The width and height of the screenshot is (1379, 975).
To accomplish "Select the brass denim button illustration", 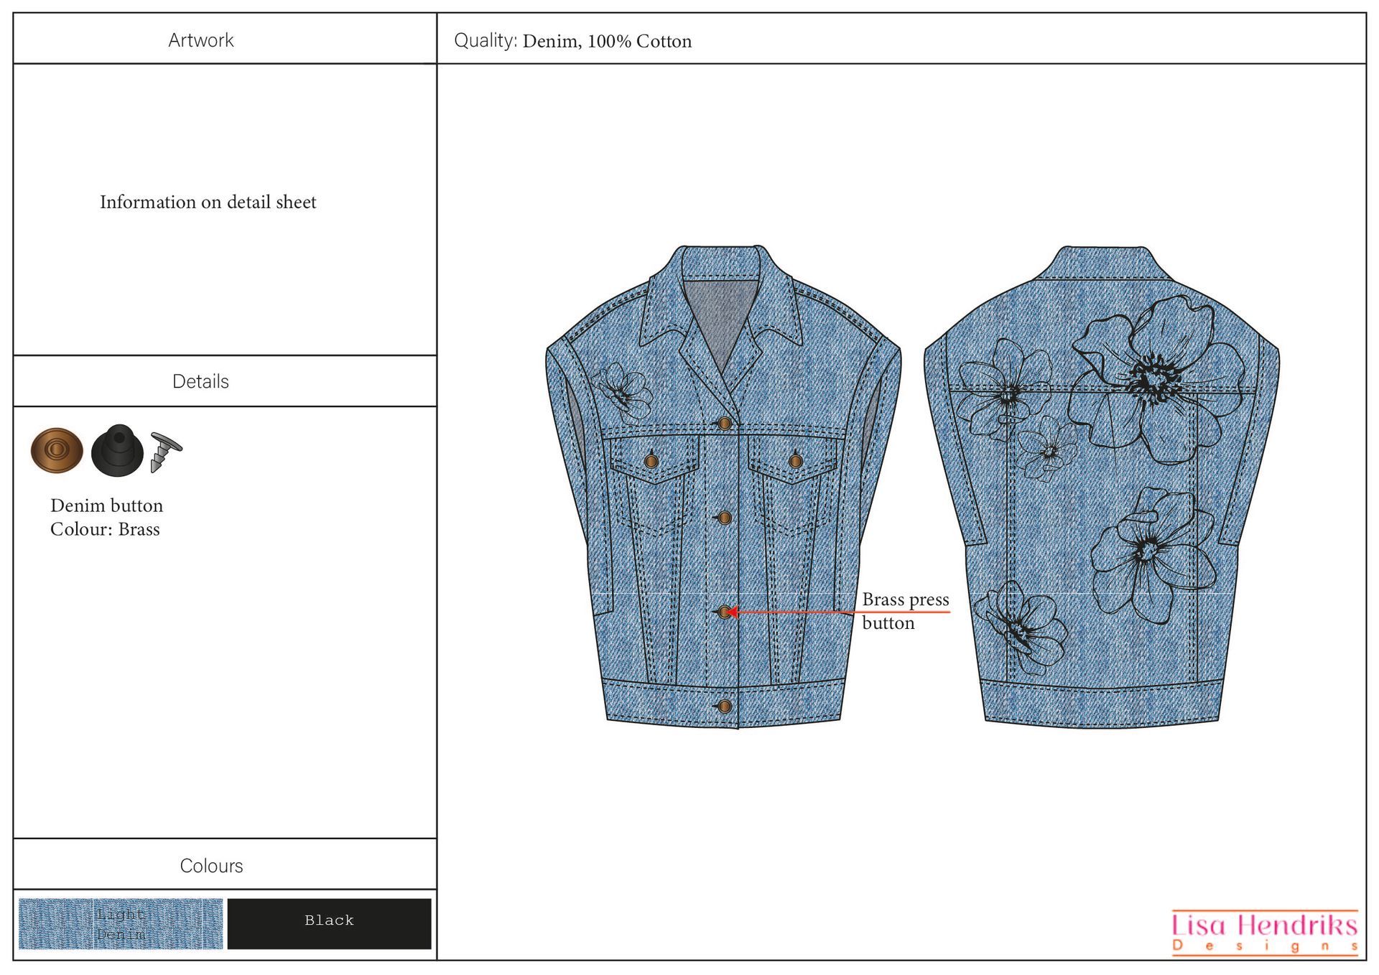I will click(56, 449).
